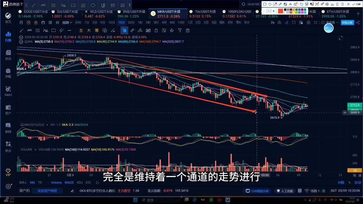Toggle the KDJ indicator
The height and width of the screenshot is (204, 363).
[80, 182]
